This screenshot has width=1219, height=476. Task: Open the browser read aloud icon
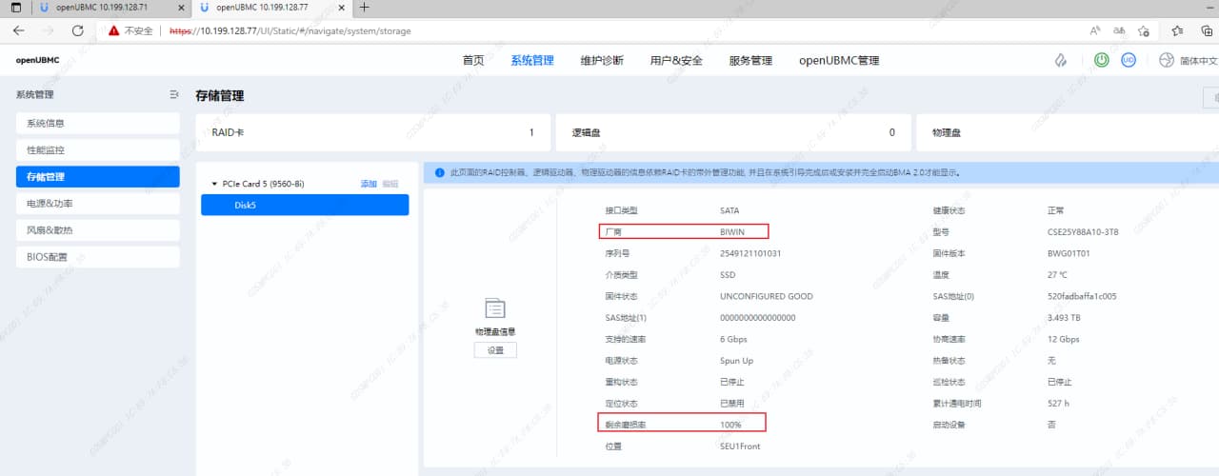pos(1095,30)
